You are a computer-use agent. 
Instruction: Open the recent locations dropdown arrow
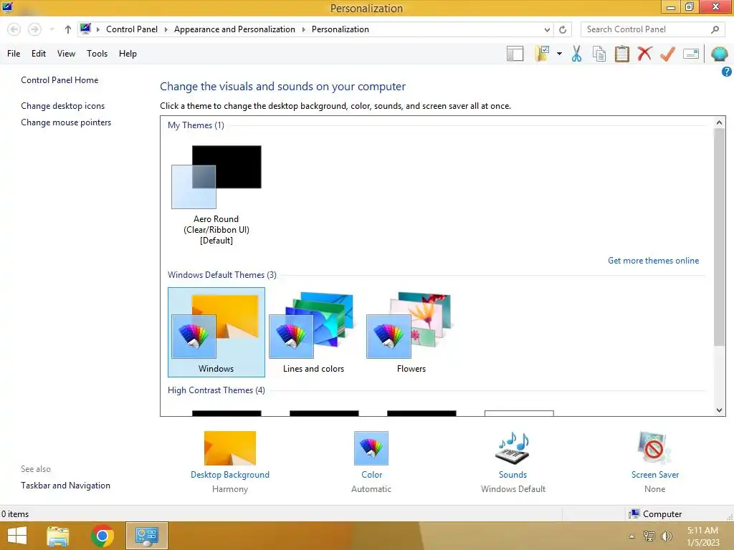pos(52,29)
